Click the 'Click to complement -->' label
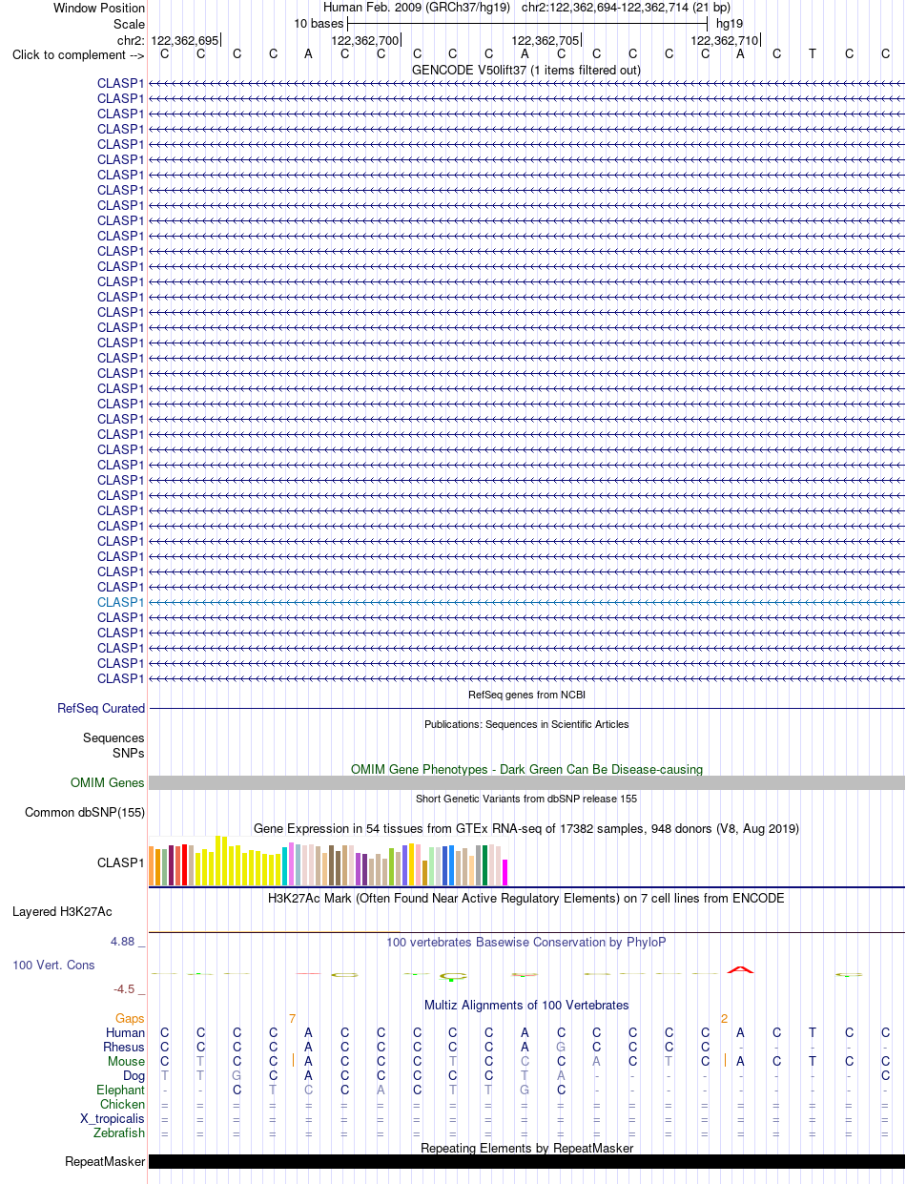Screen dimensions: 906x1184 78,54
